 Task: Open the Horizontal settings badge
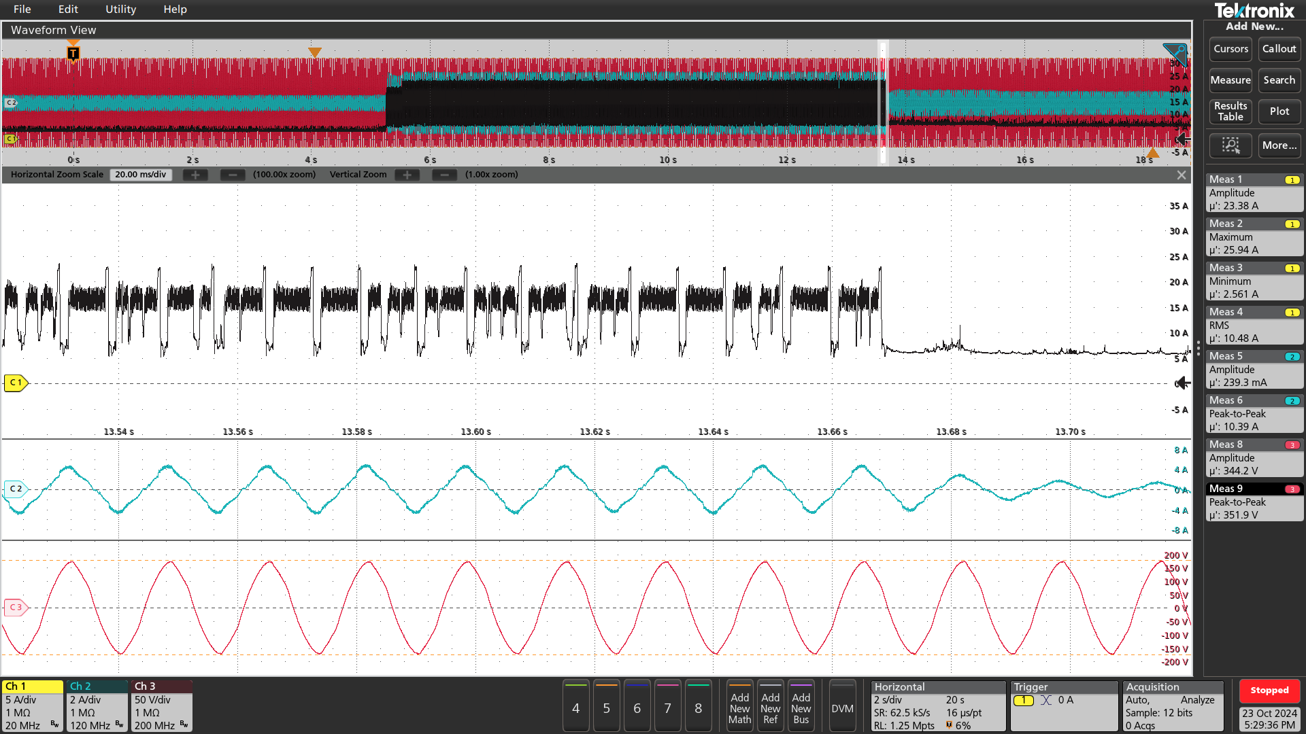[937, 706]
